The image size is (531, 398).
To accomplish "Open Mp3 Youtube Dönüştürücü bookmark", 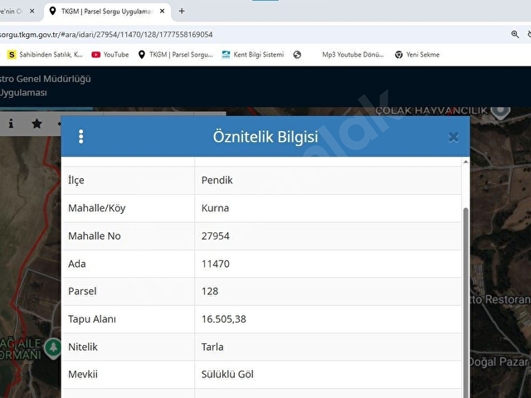I will point(353,55).
